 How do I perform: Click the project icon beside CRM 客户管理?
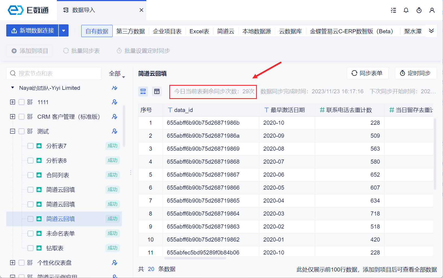(30, 117)
